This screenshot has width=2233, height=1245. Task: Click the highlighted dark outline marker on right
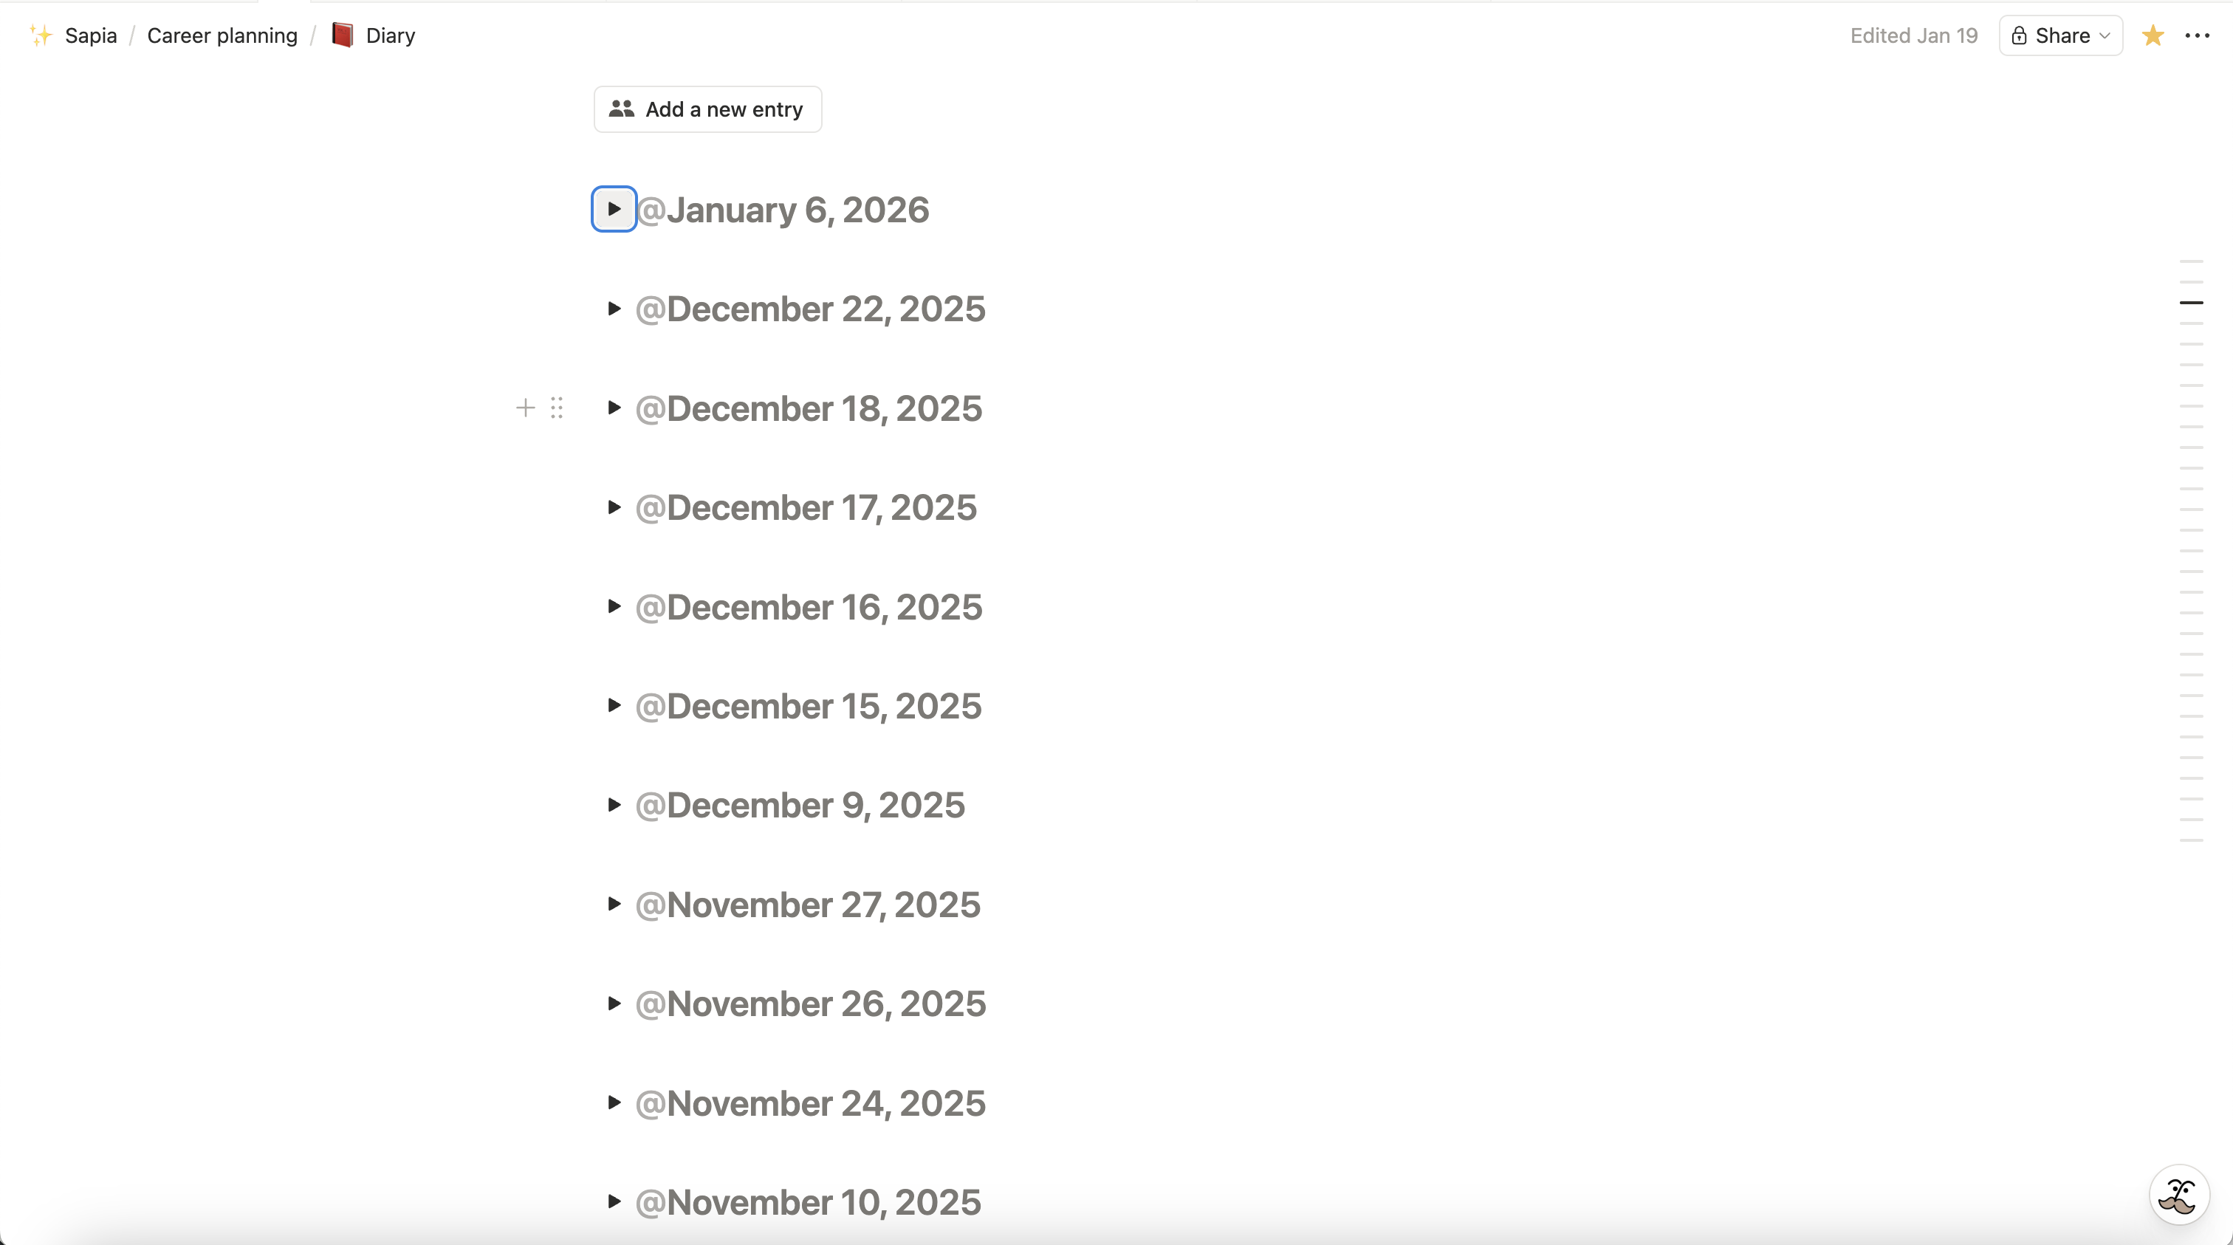(x=2190, y=303)
